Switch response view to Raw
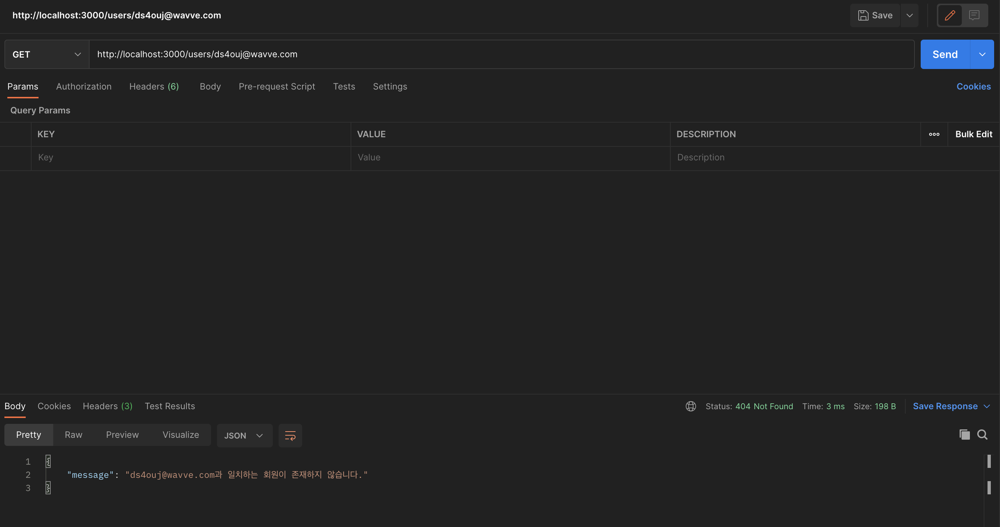The image size is (1000, 527). [x=73, y=435]
